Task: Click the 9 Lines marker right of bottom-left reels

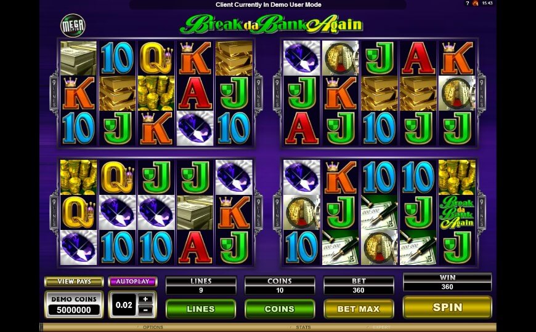Action: tap(258, 212)
